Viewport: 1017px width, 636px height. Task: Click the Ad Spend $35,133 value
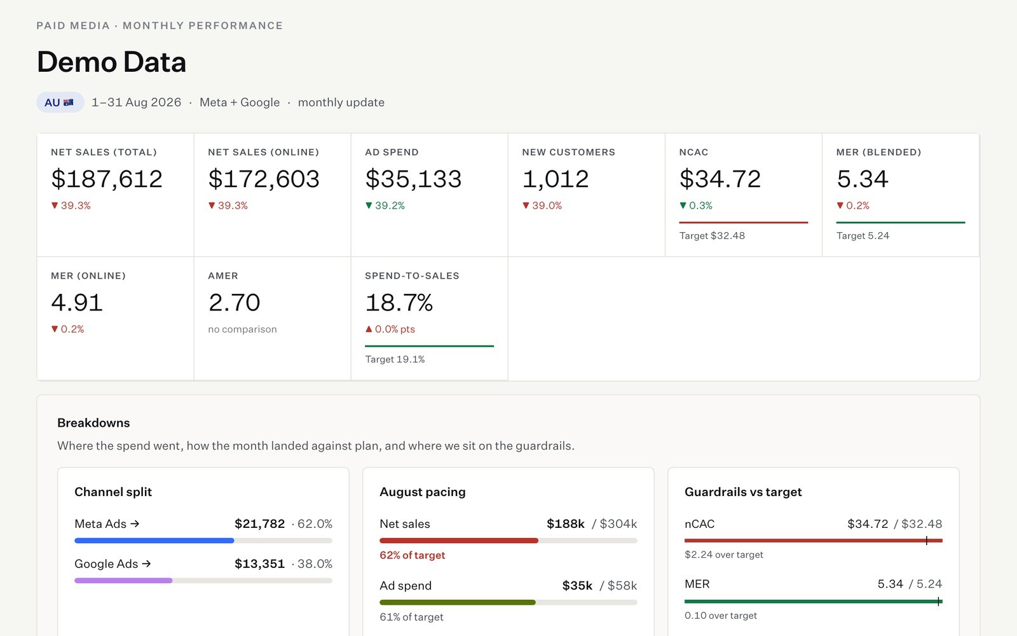click(413, 179)
